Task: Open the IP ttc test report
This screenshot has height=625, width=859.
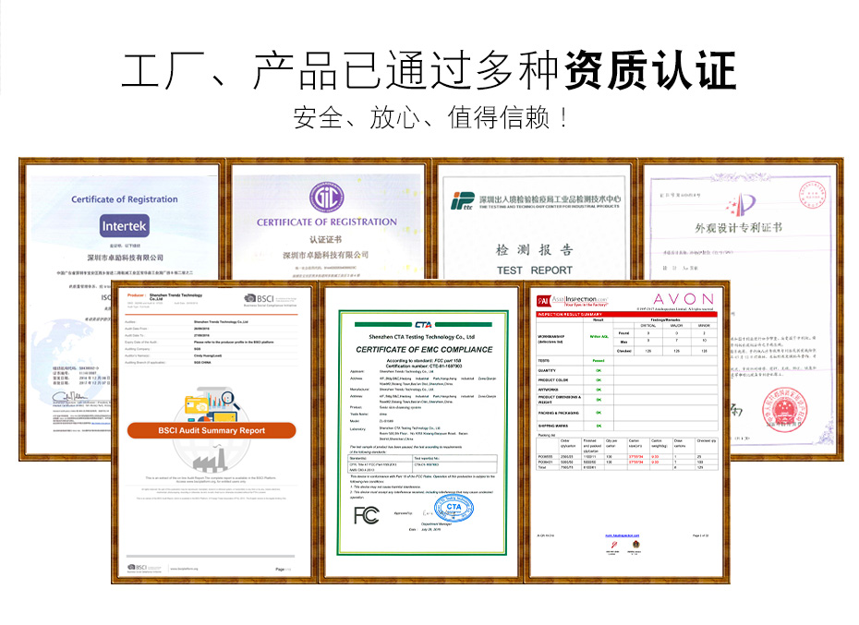Action: [x=534, y=221]
